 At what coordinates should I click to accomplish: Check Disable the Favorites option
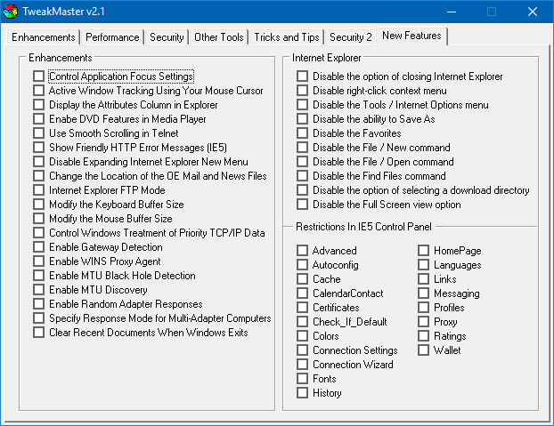click(303, 133)
